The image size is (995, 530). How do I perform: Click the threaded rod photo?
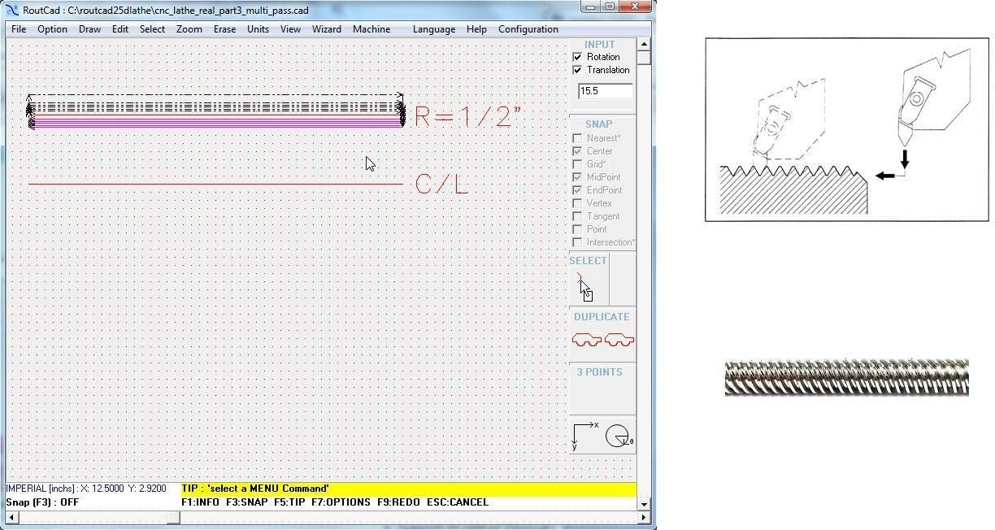pyautogui.click(x=846, y=378)
